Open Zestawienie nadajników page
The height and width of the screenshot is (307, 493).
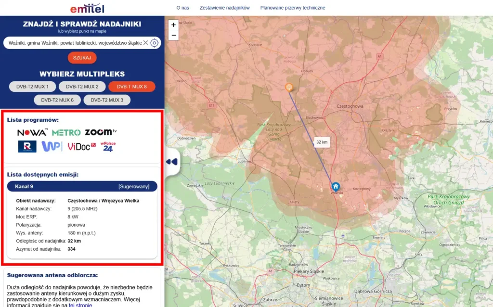224,8
